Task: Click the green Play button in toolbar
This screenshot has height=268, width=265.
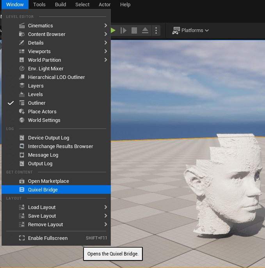Action: click(x=114, y=30)
